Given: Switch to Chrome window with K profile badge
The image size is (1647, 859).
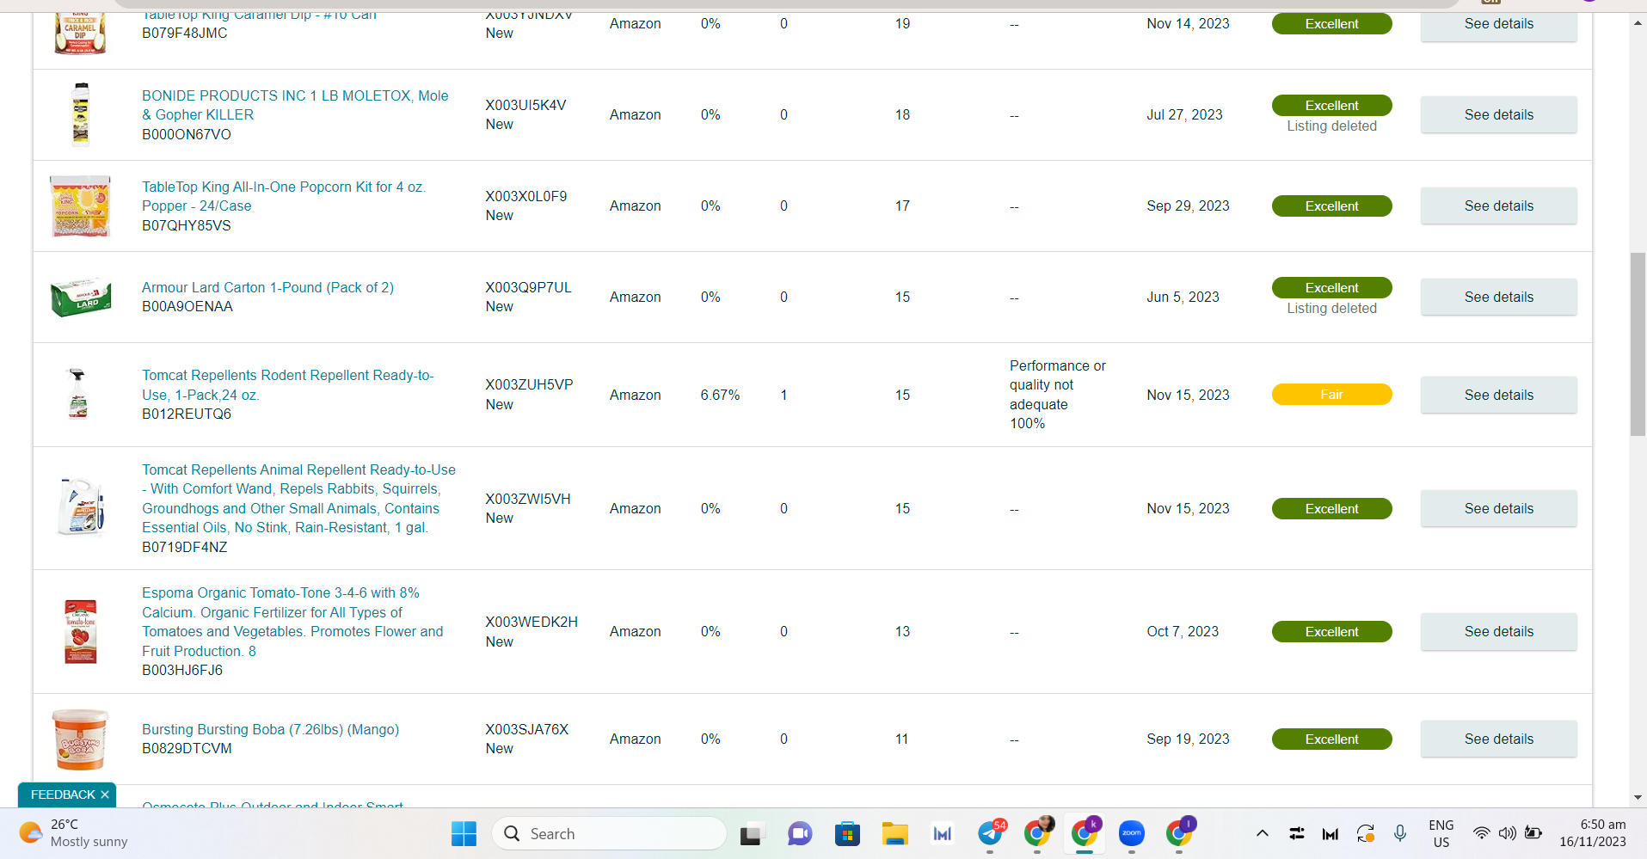Looking at the screenshot, I should tap(1085, 833).
